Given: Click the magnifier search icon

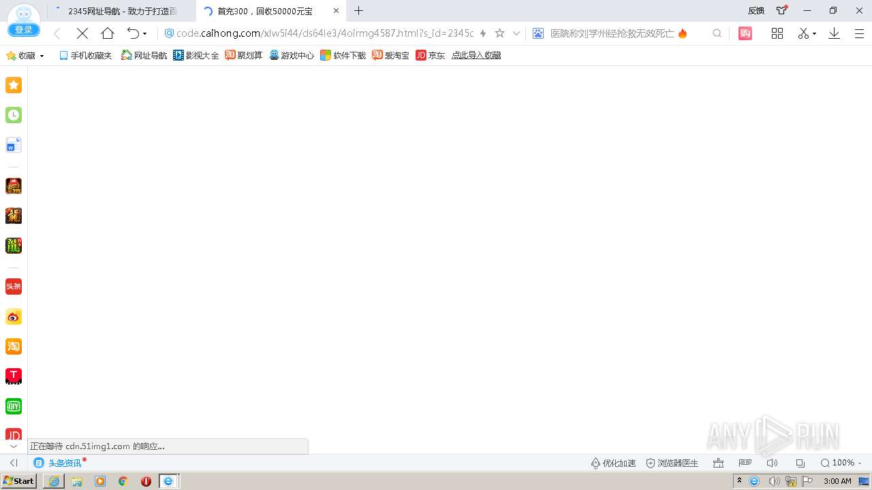Looking at the screenshot, I should (x=717, y=33).
